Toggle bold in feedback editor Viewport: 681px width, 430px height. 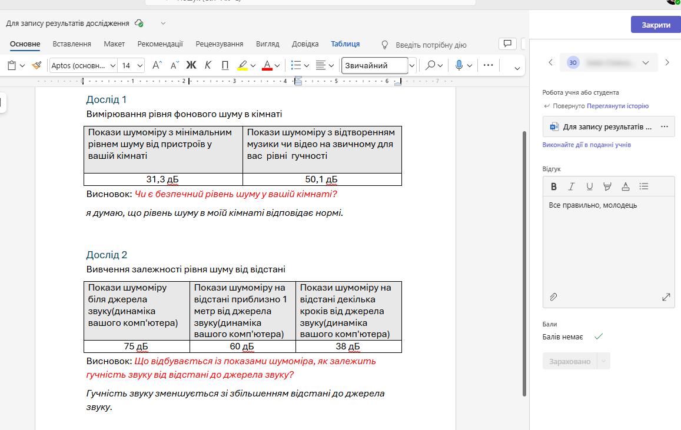(554, 186)
